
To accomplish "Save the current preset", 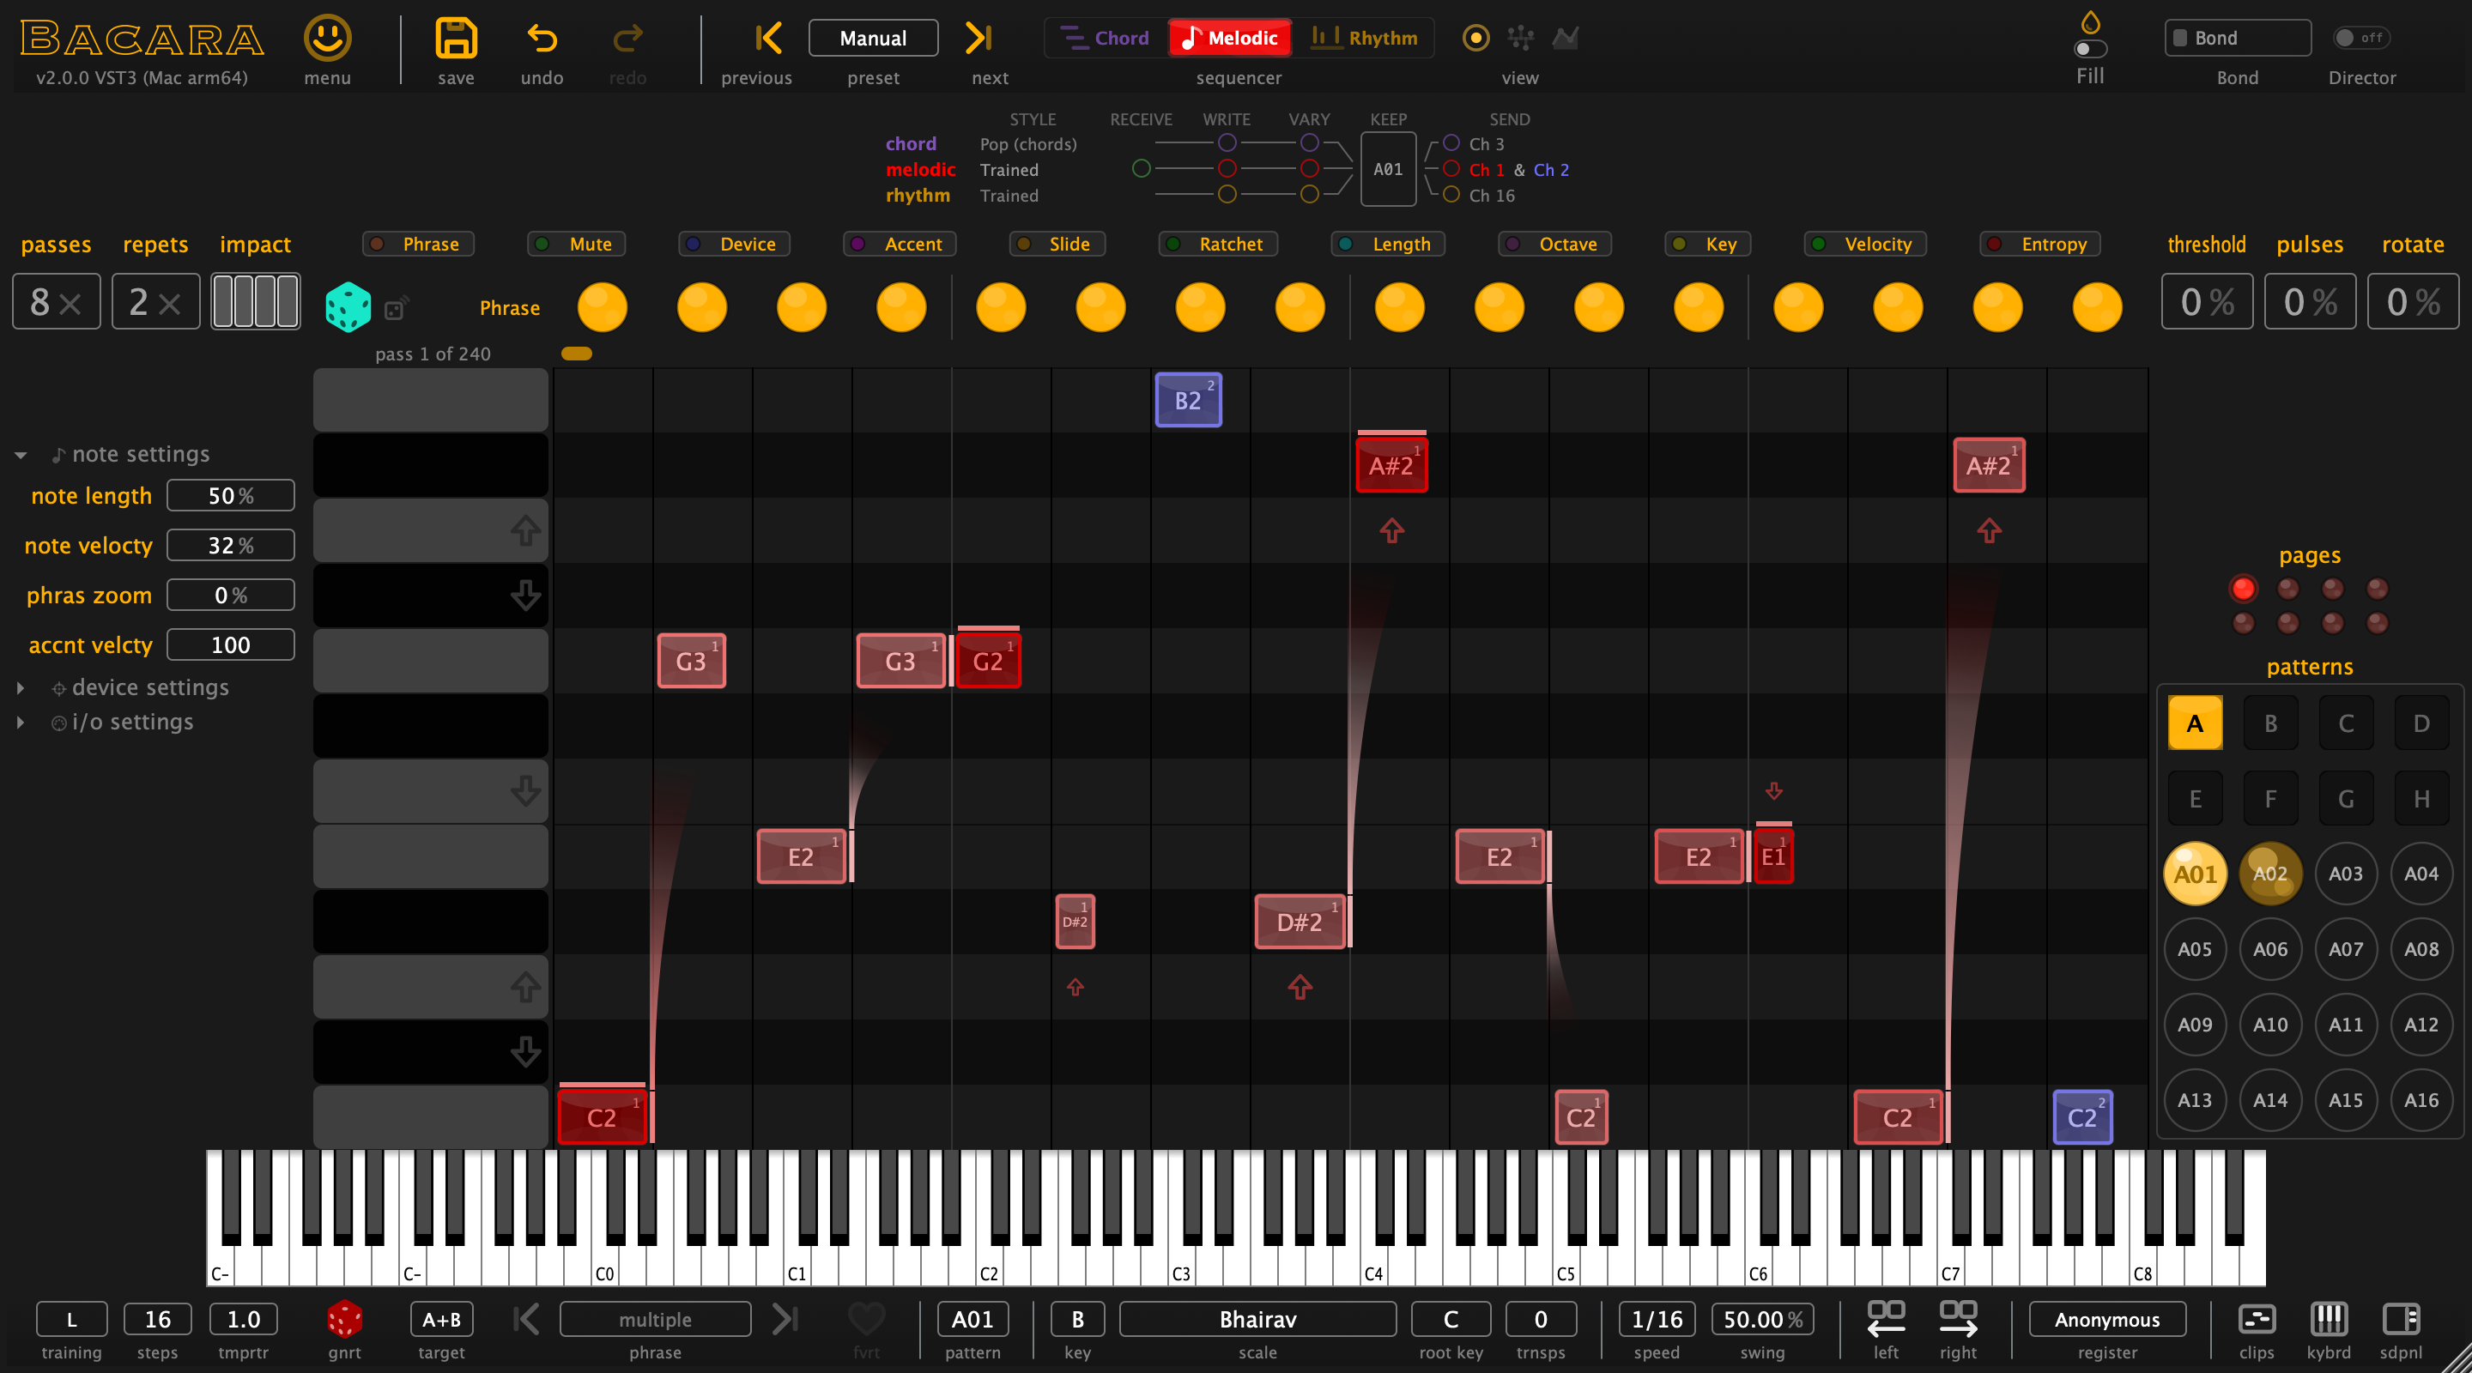I will (456, 39).
